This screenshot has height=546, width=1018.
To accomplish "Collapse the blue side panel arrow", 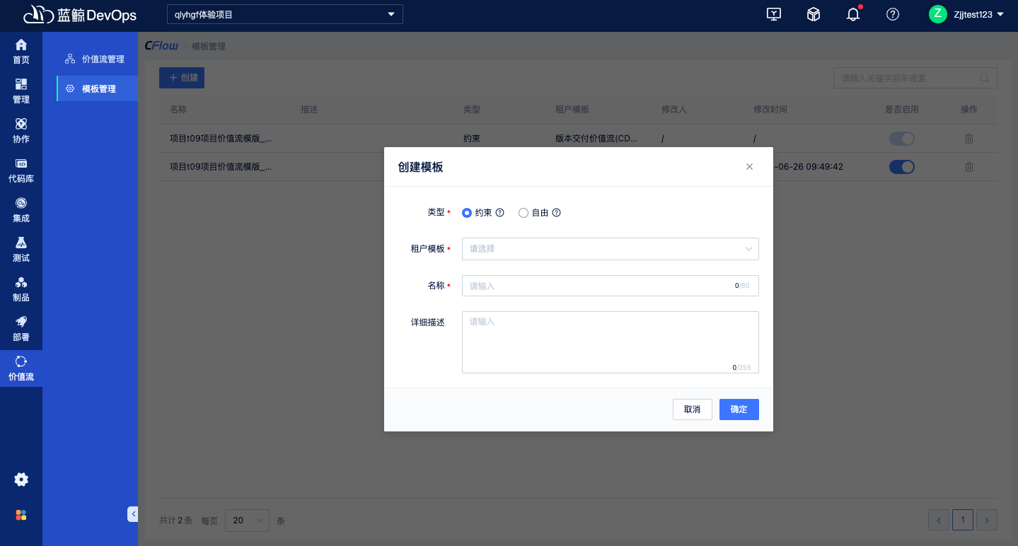I will coord(133,514).
